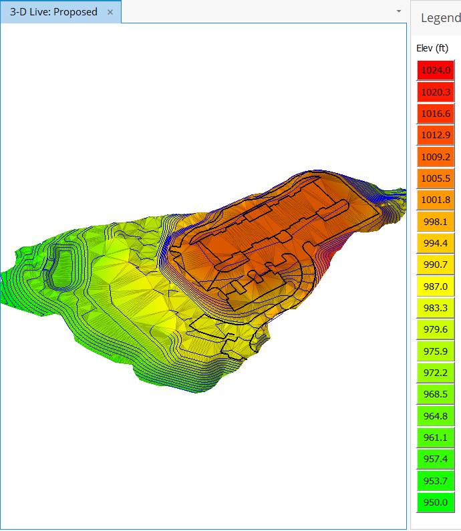This screenshot has height=531, width=461.
Task: Select the 983.3 elevation color swatch
Action: pyautogui.click(x=436, y=308)
